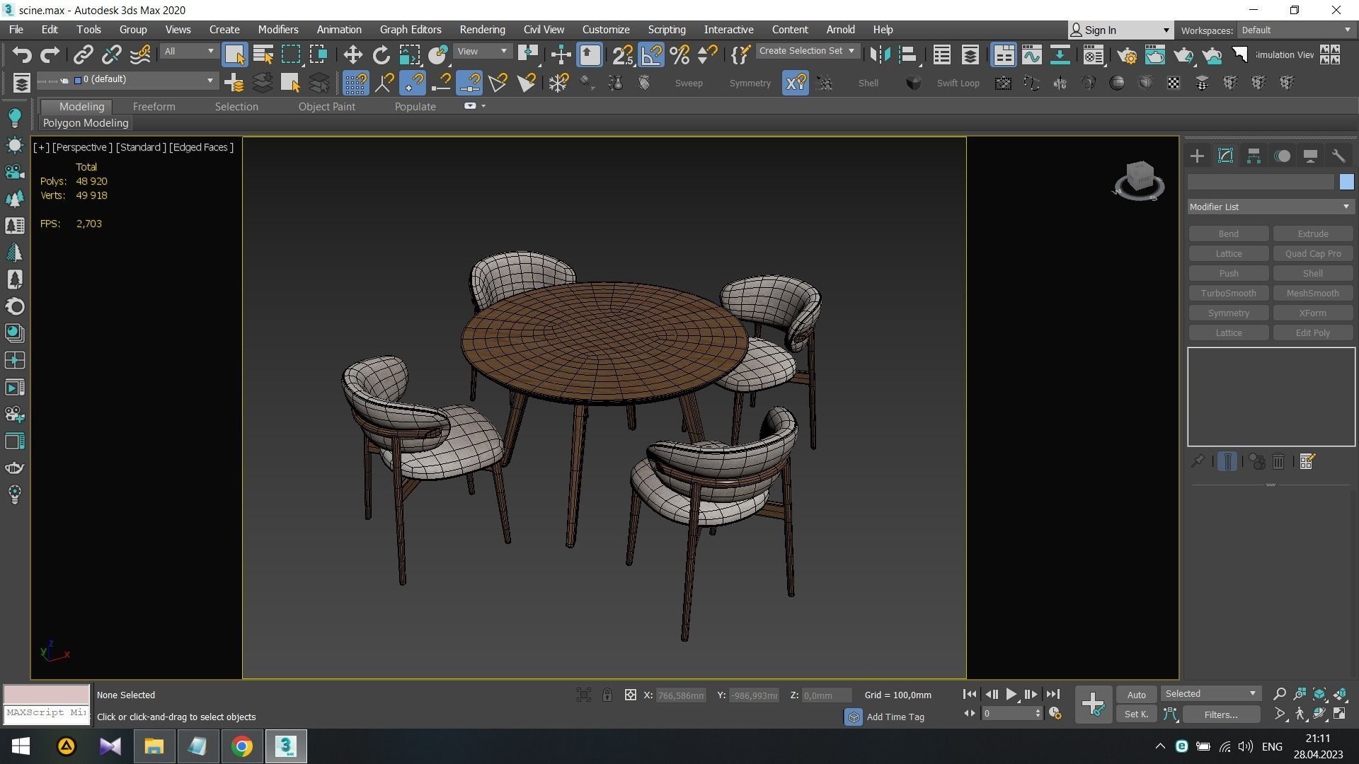The image size is (1359, 764).
Task: Click Configure Modifier Sets icon
Action: tap(1307, 462)
